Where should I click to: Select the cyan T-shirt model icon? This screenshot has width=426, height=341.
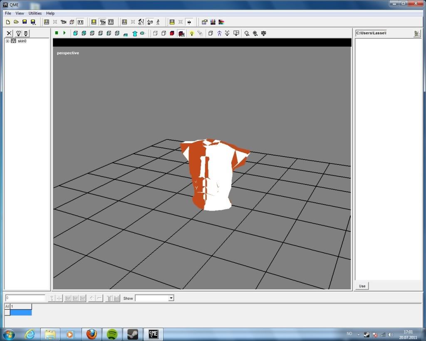135,33
